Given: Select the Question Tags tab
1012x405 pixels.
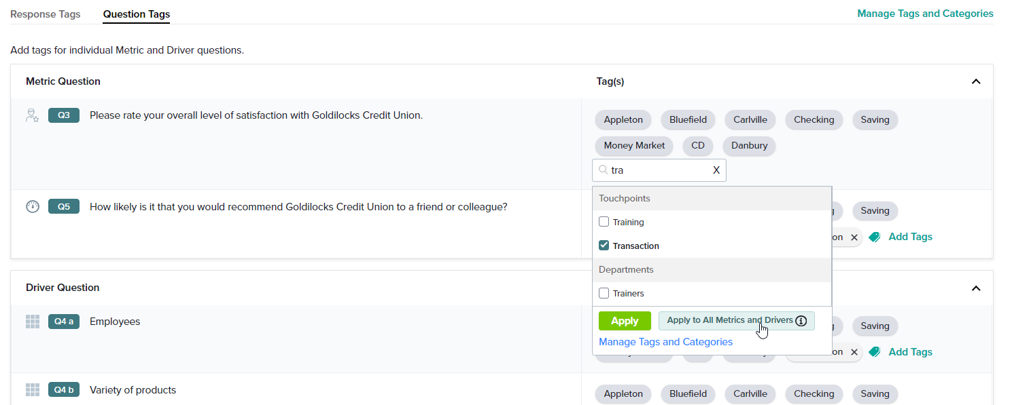Looking at the screenshot, I should pyautogui.click(x=137, y=14).
